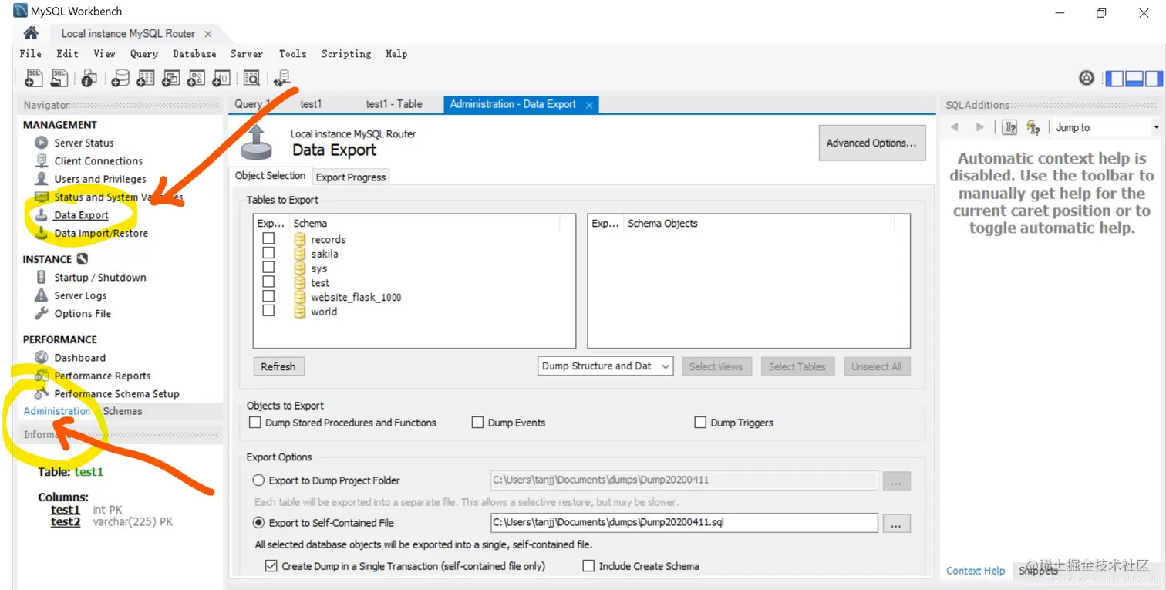
Task: Check the sys schema export box
Action: (268, 267)
